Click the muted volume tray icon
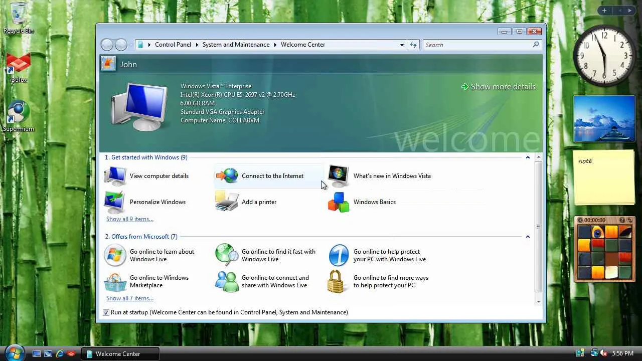The width and height of the screenshot is (642, 361). coord(603,353)
